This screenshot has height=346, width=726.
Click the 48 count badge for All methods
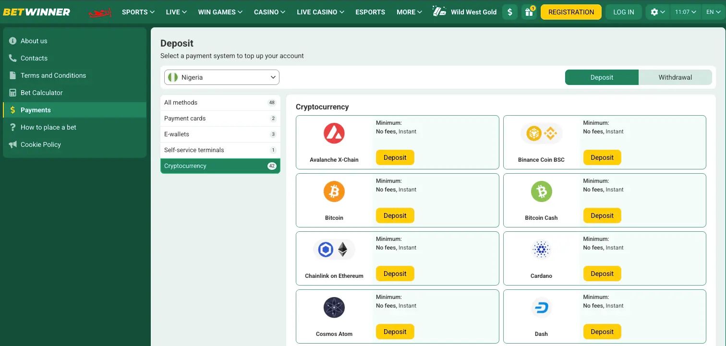click(x=272, y=103)
